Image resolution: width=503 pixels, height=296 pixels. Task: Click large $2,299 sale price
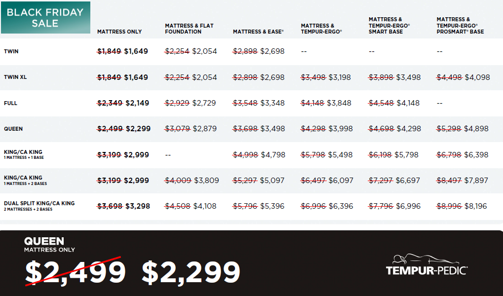pos(191,272)
